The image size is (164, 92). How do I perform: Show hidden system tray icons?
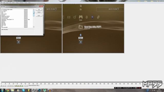click(x=150, y=90)
